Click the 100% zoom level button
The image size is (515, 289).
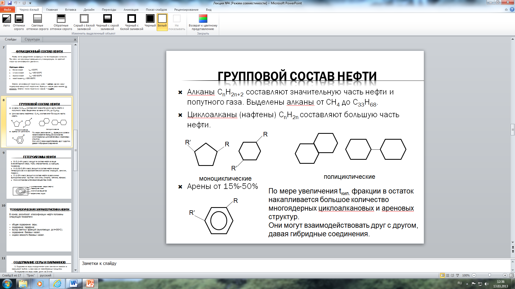pyautogui.click(x=466, y=275)
